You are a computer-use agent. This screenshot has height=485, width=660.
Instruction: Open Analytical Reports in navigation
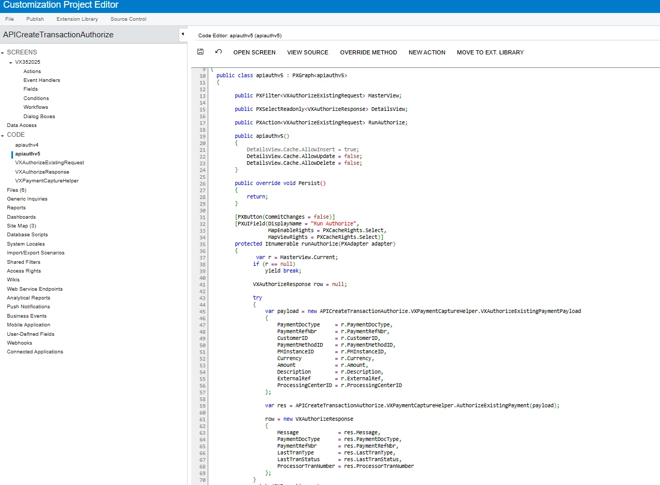(28, 298)
